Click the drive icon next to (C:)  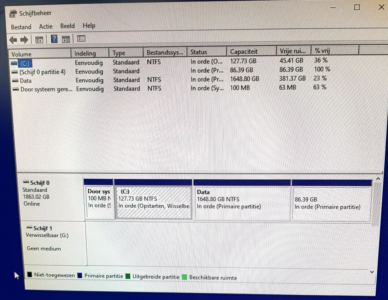coord(14,63)
